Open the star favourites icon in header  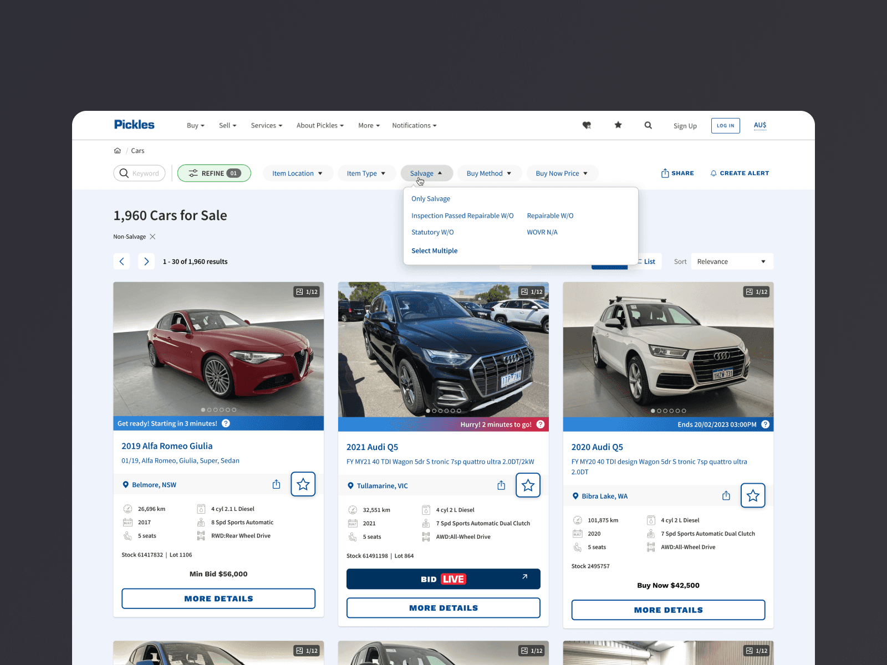click(618, 125)
